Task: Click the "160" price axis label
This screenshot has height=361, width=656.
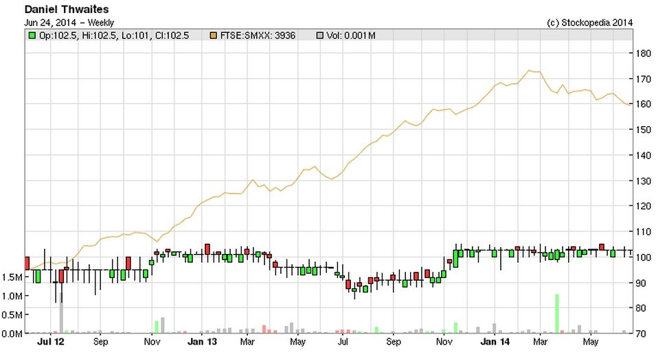Action: pyautogui.click(x=644, y=104)
